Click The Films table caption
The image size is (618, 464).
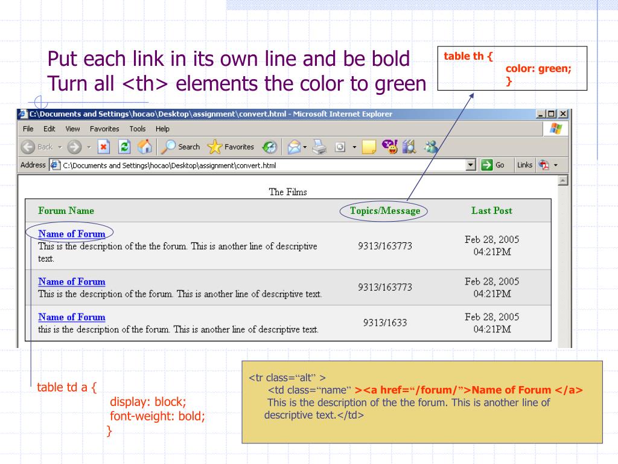tap(288, 192)
